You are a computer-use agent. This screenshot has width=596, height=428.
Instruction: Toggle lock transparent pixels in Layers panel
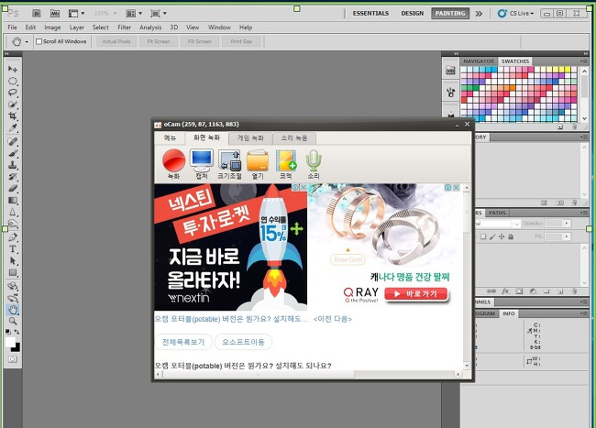(x=482, y=236)
